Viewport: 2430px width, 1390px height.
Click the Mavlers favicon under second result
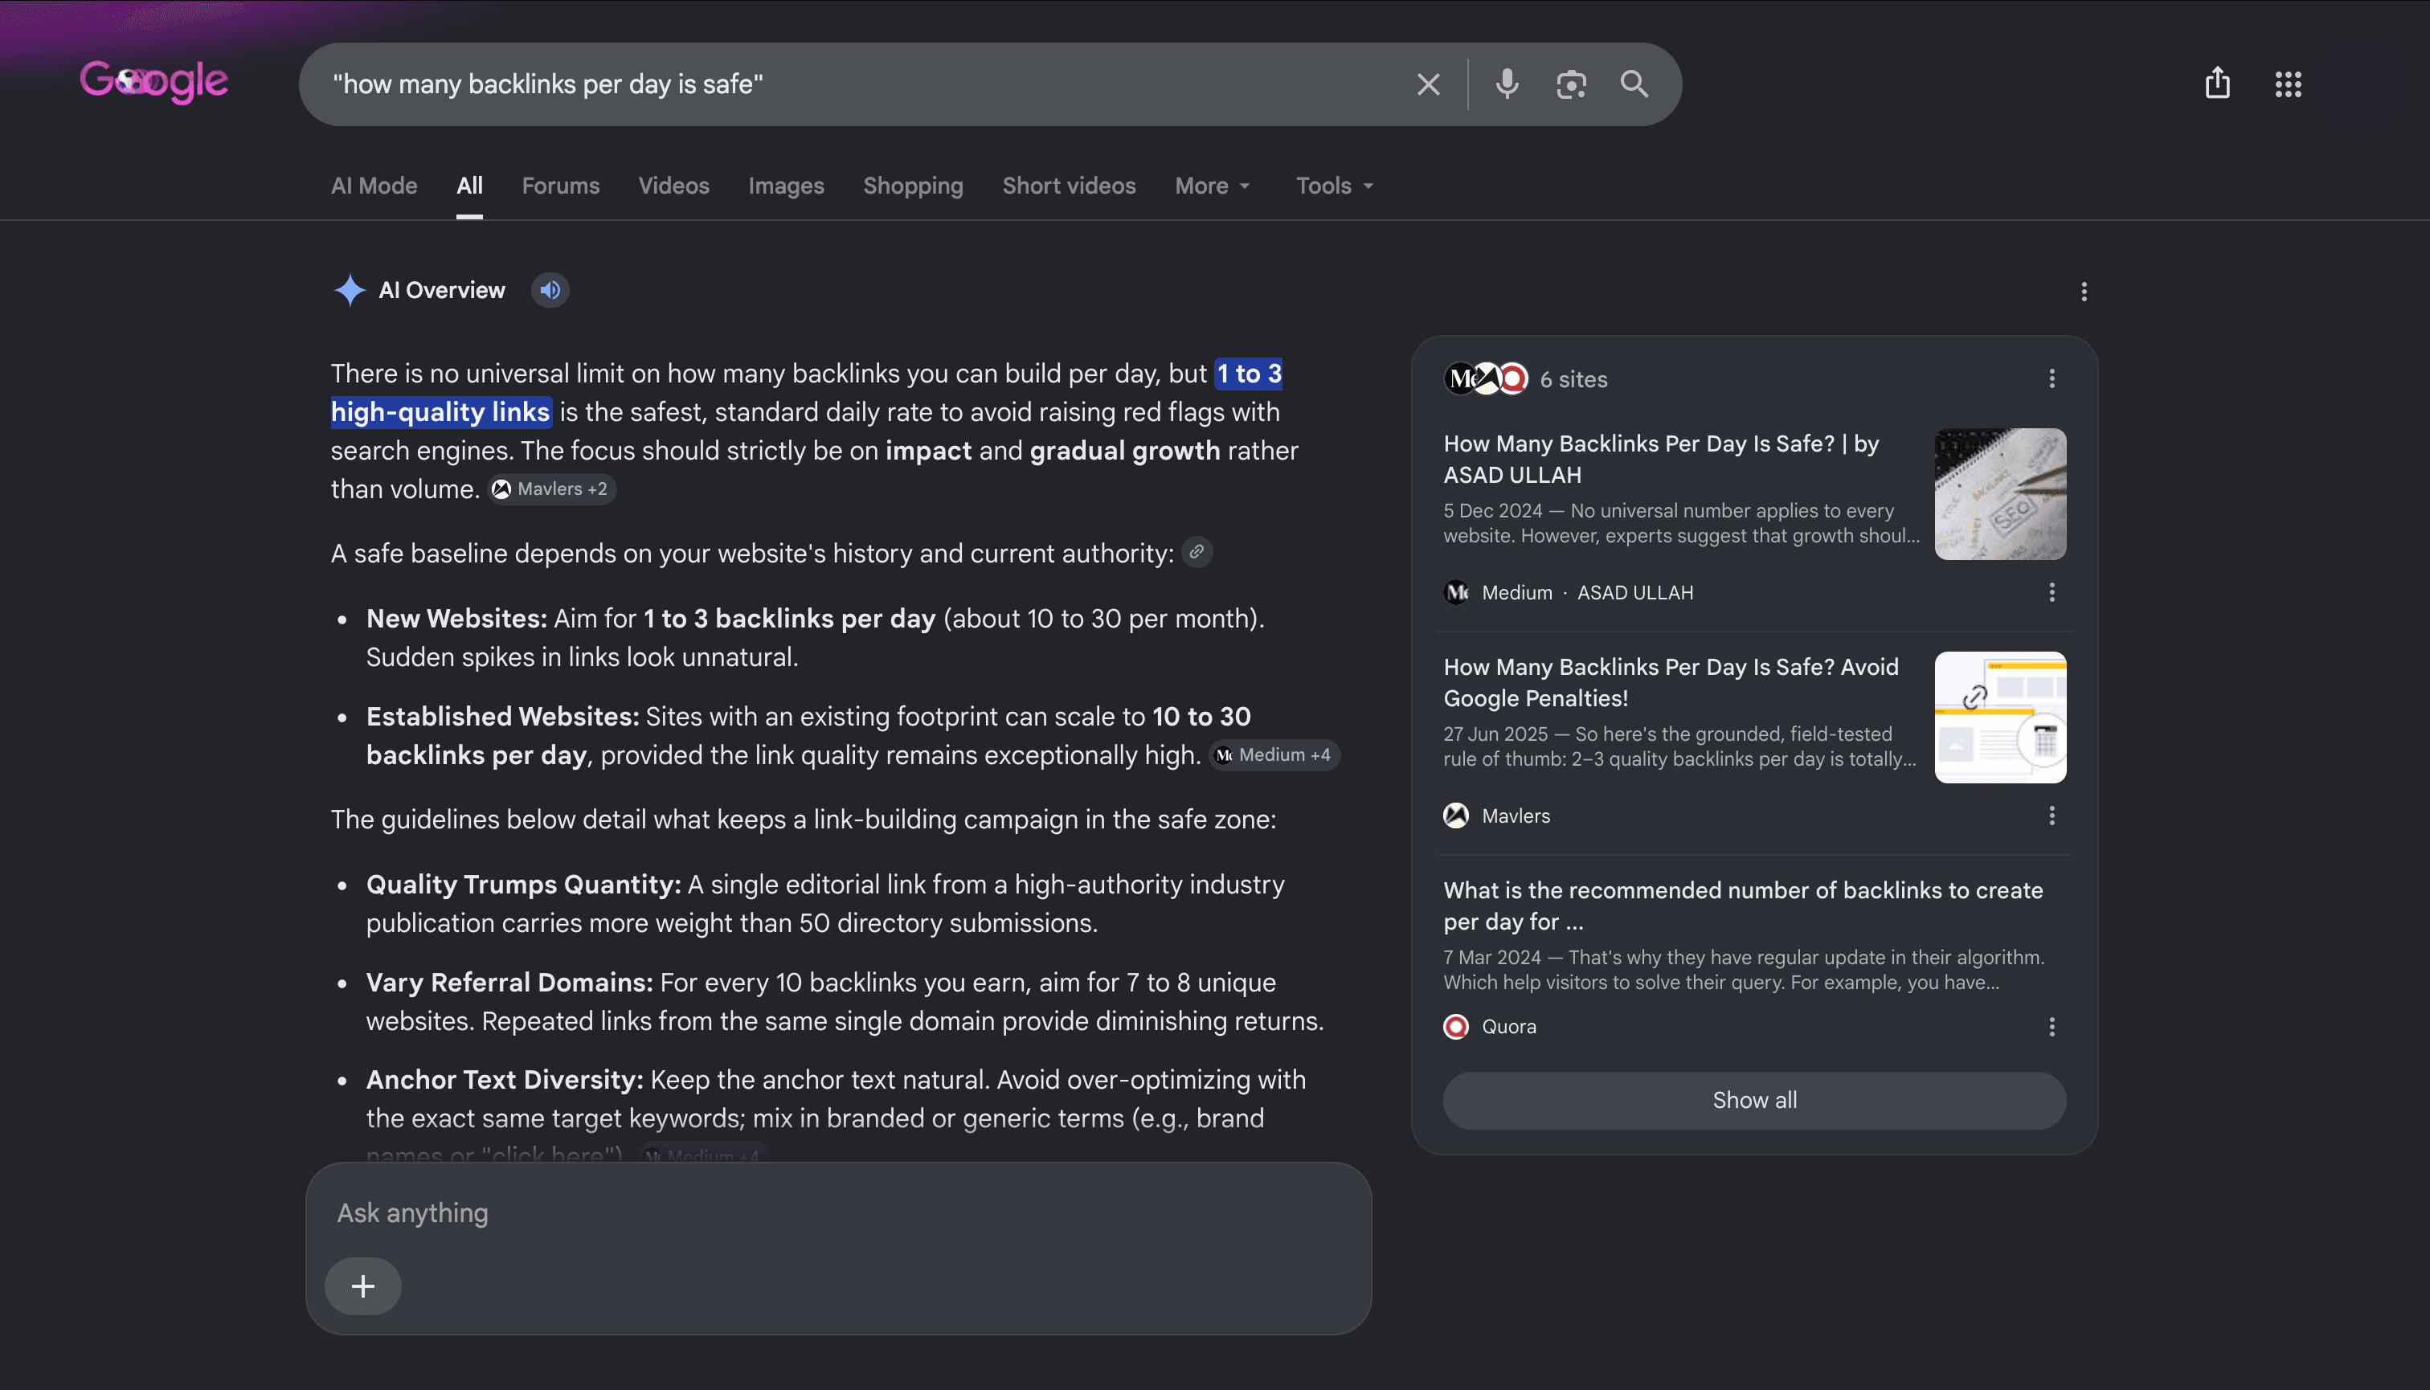click(1456, 816)
